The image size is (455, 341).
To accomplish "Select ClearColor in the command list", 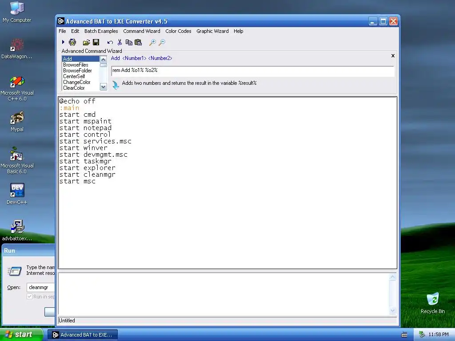I will pos(81,88).
